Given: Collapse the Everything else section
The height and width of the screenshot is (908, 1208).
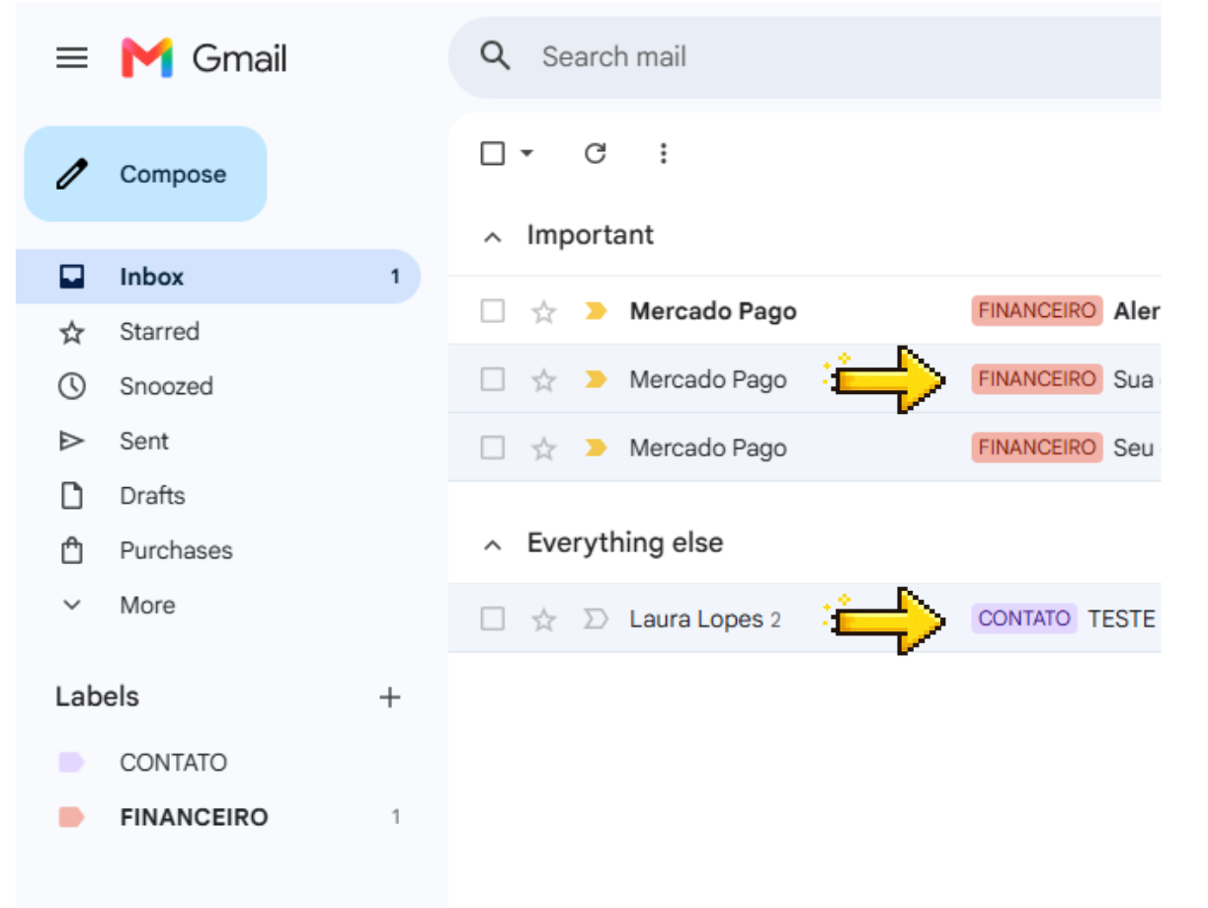Looking at the screenshot, I should (493, 545).
